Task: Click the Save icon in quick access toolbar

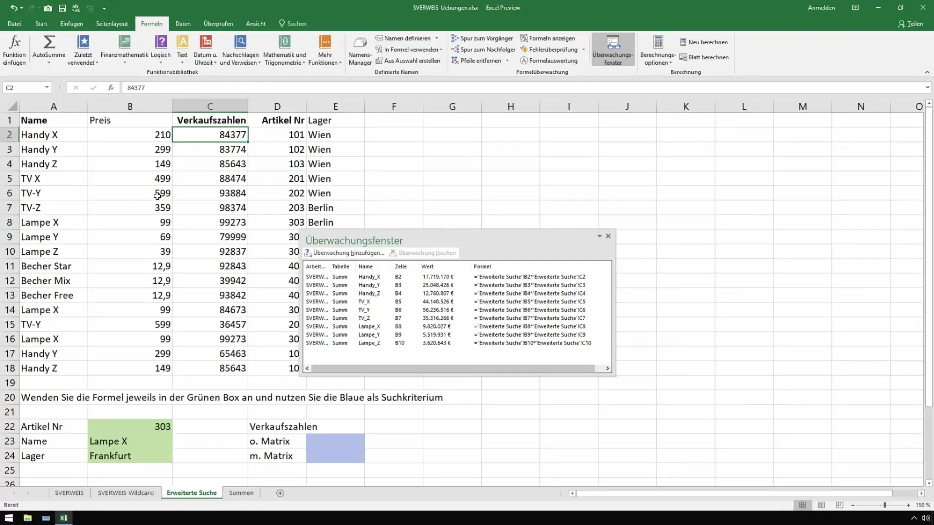Action: tap(62, 8)
